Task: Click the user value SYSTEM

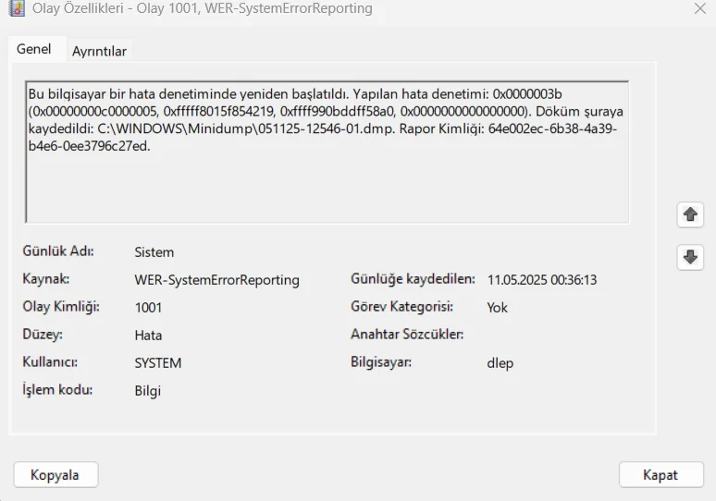Action: point(158,362)
